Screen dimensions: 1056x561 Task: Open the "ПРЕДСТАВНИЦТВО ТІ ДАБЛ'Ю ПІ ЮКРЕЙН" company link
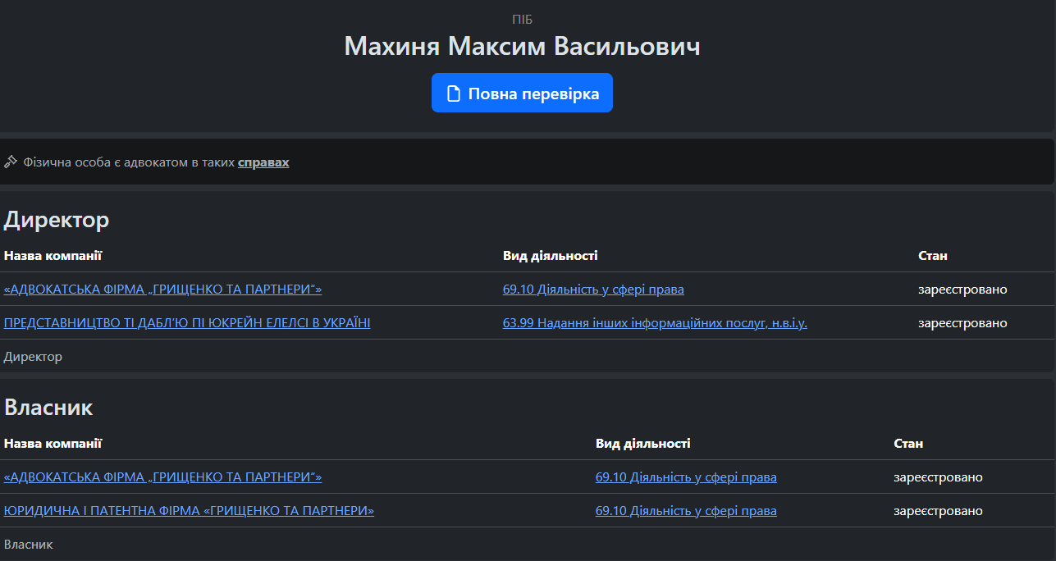coord(187,323)
